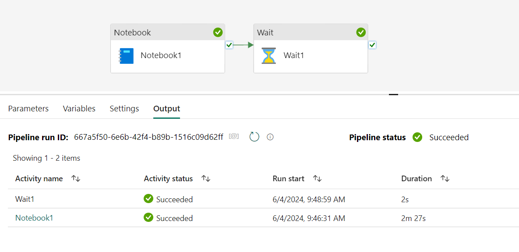
Task: Click the Wait activity header title
Action: [x=265, y=32]
